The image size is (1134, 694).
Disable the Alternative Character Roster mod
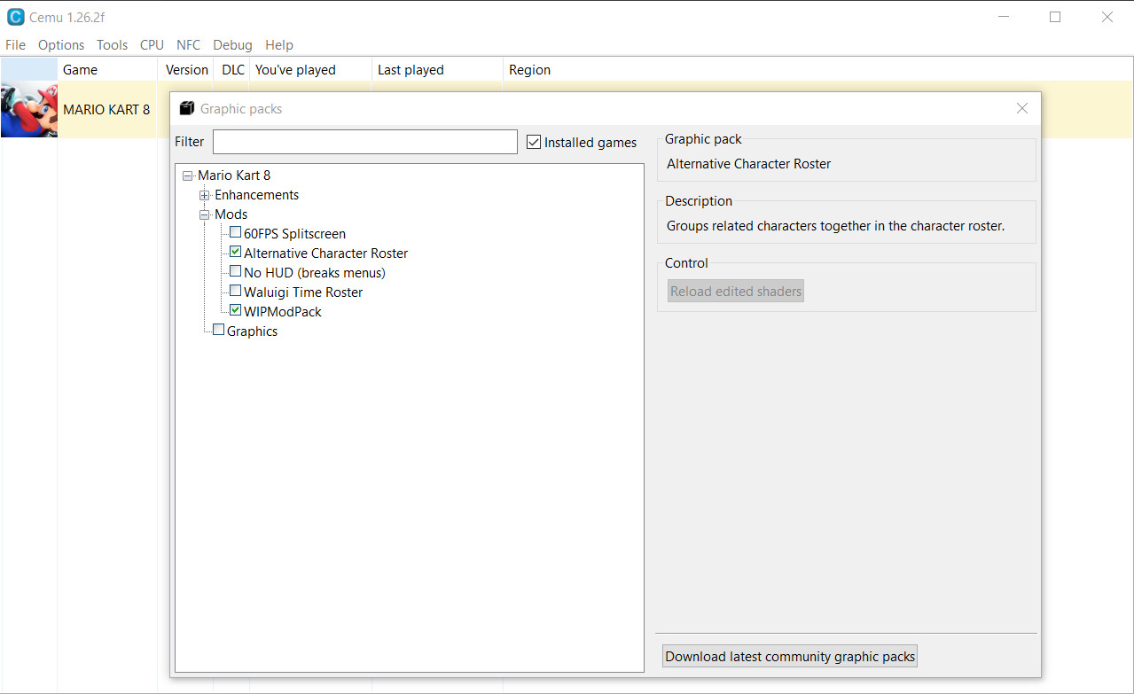point(235,251)
